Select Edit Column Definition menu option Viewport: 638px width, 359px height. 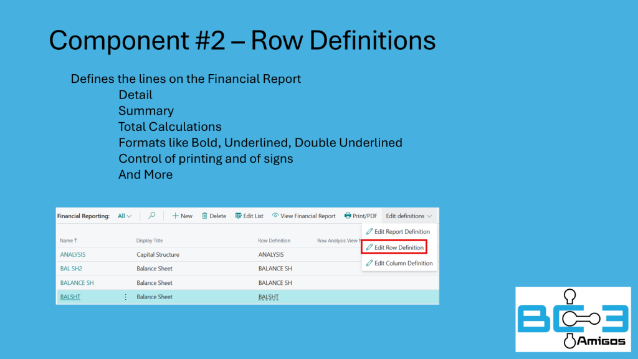click(x=403, y=263)
